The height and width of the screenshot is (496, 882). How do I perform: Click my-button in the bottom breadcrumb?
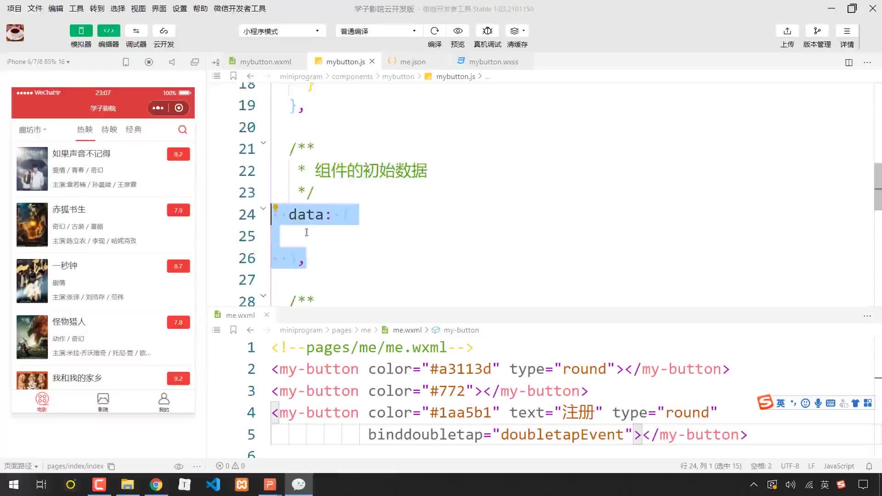[x=461, y=330]
